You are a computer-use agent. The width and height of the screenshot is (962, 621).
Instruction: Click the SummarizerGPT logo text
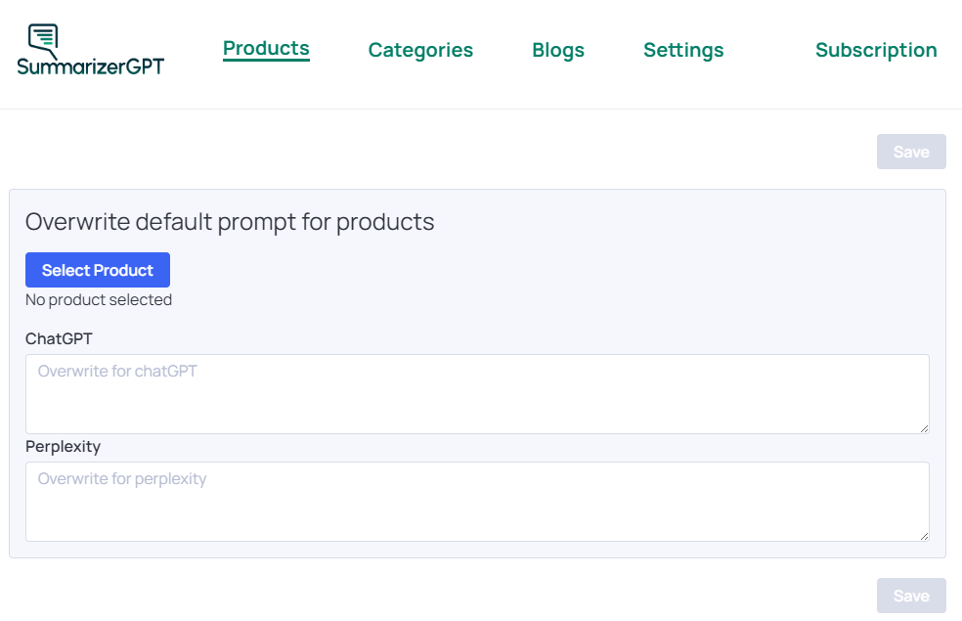[x=90, y=67]
